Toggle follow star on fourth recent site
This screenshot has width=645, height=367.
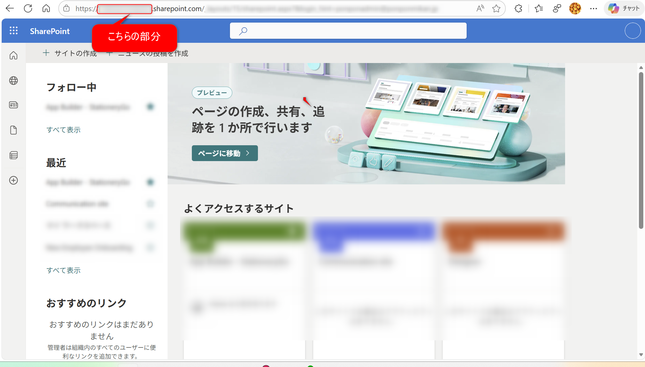click(x=150, y=248)
